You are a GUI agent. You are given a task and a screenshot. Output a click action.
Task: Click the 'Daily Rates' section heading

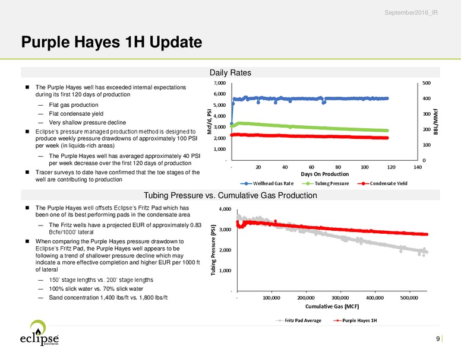pyautogui.click(x=230, y=72)
